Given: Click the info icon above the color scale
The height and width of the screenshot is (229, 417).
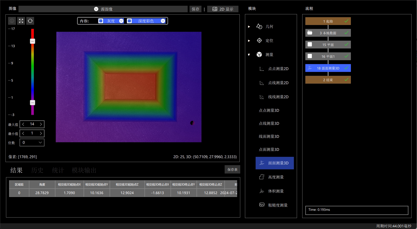Looking at the screenshot, I should [12, 21].
